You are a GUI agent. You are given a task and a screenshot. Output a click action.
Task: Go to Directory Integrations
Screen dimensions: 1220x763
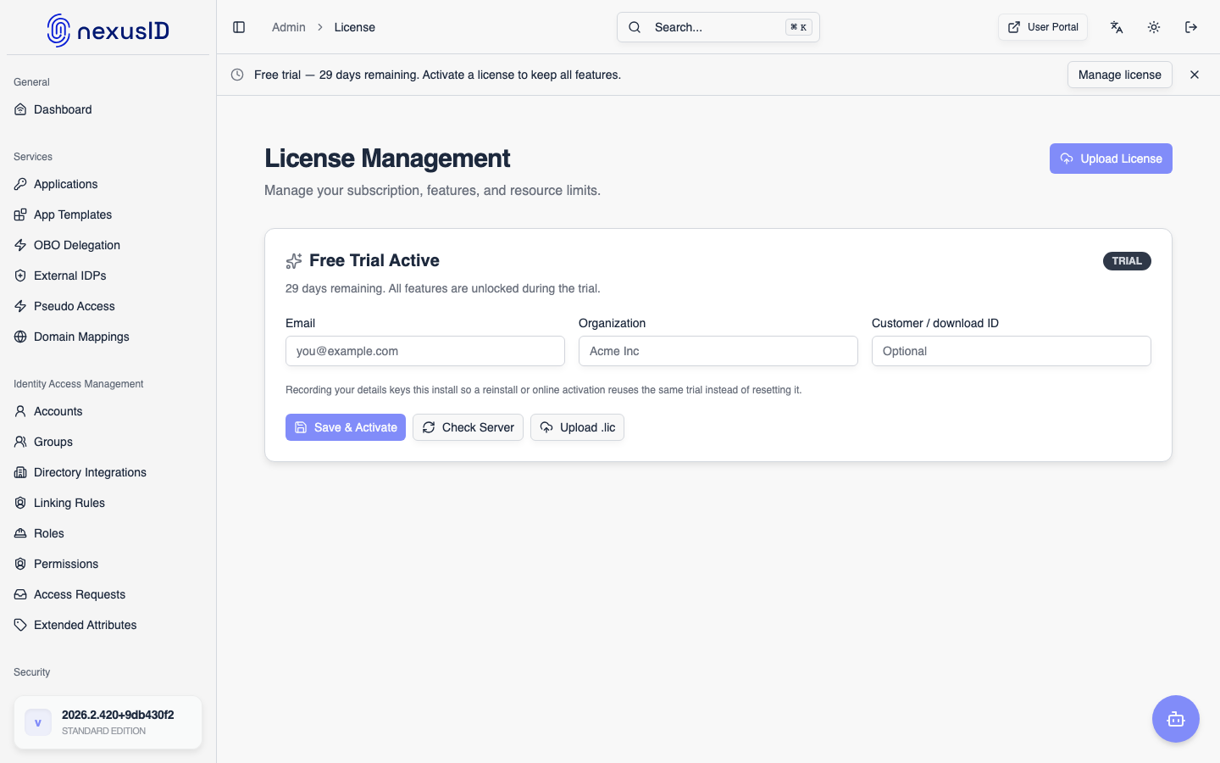point(108,472)
